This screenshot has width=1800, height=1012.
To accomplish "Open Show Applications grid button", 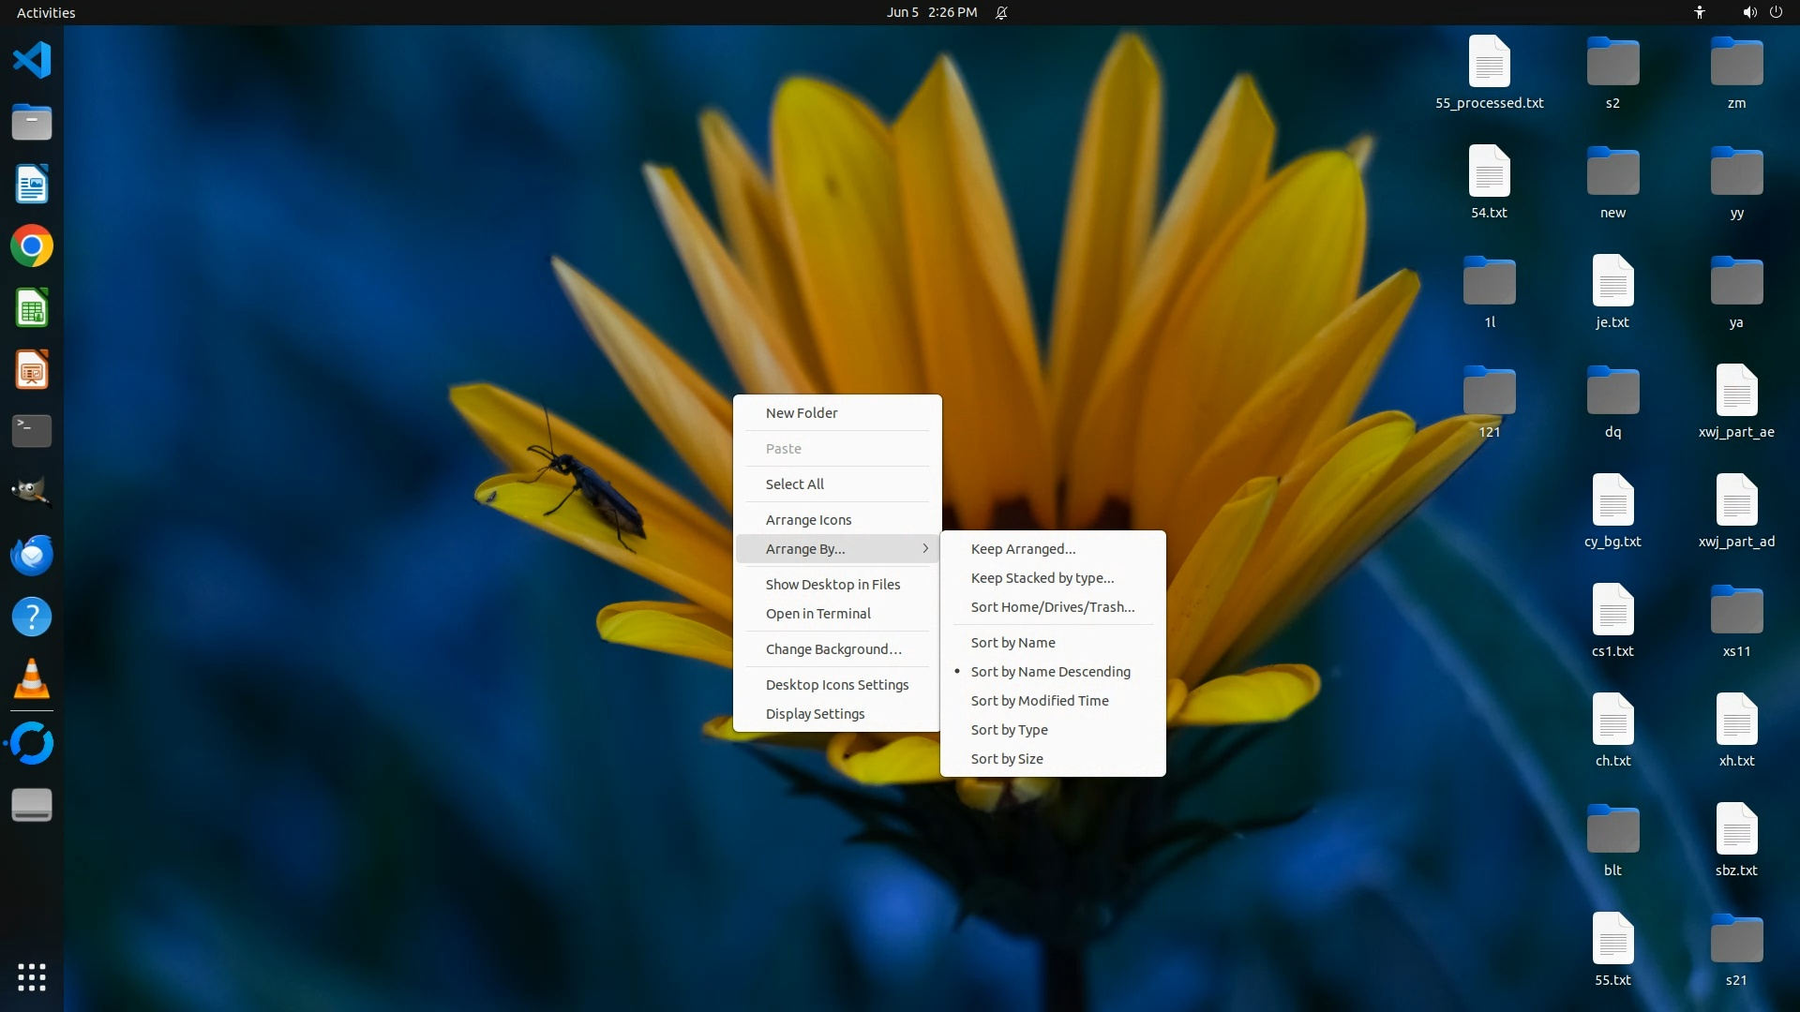I will pyautogui.click(x=31, y=977).
